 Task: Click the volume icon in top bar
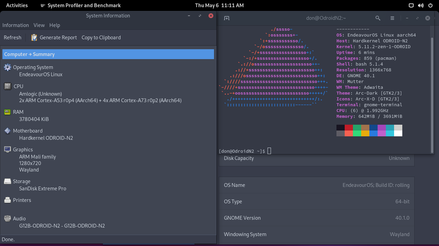pos(420,5)
